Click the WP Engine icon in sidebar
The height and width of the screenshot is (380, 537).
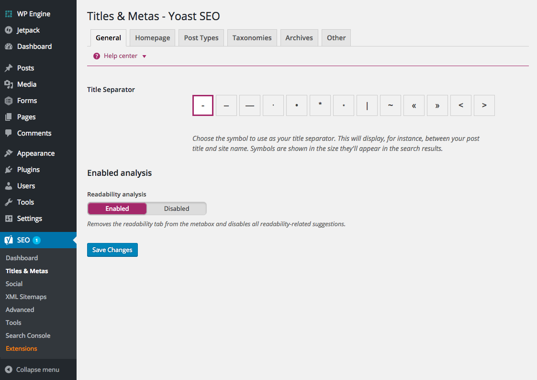coord(9,14)
